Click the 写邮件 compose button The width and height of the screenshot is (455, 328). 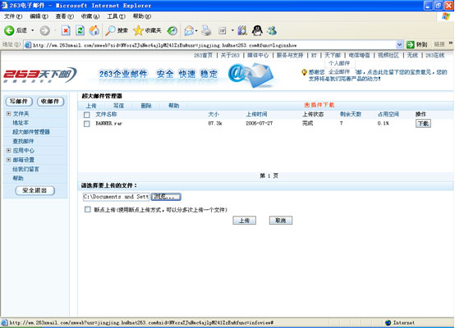pyautogui.click(x=19, y=102)
